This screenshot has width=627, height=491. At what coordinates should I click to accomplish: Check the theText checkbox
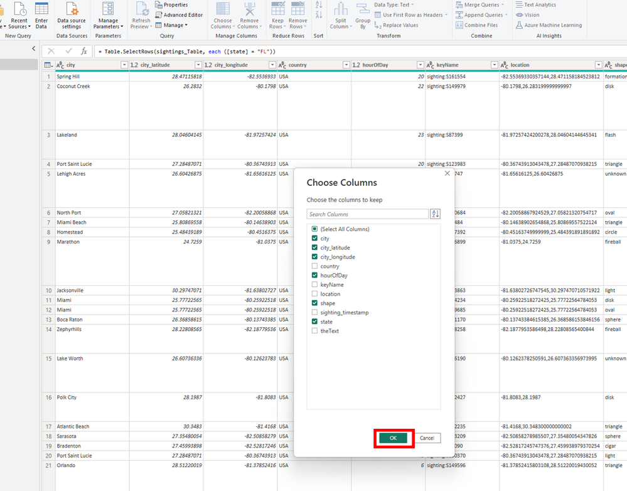pyautogui.click(x=314, y=330)
